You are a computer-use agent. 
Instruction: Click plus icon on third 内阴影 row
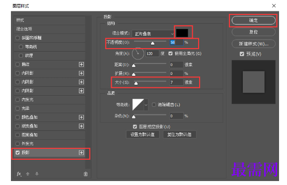[81, 91]
